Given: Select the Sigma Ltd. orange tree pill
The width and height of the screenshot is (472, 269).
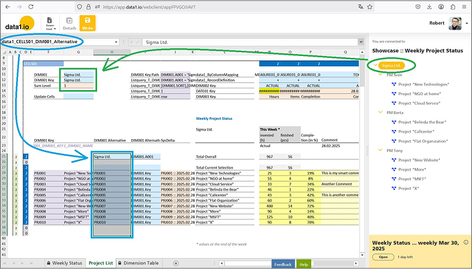Looking at the screenshot, I should [x=392, y=66].
